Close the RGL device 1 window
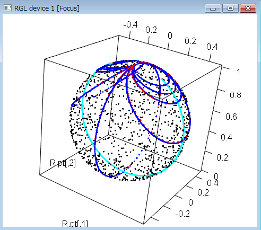This screenshot has height=230, width=261. [248, 8]
